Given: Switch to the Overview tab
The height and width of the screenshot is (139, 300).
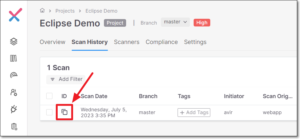Looking at the screenshot, I should pos(52,42).
